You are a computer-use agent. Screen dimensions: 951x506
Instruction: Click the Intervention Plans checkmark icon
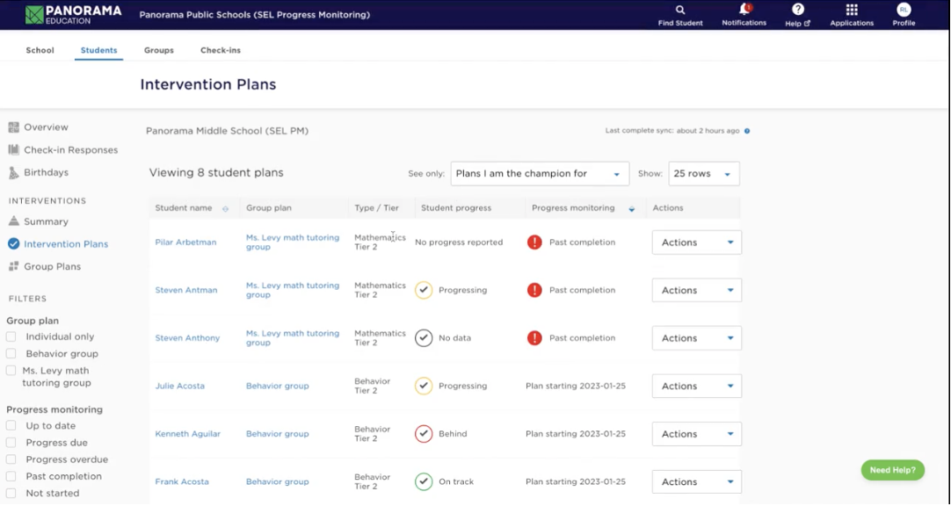tap(14, 243)
